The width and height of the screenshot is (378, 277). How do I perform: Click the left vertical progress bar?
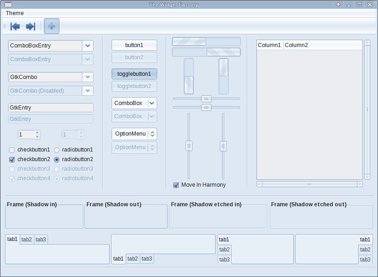click(189, 76)
